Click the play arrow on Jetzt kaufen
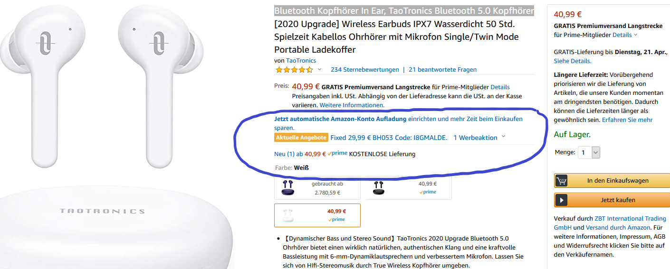Screen dimensions: 670x269 coord(561,200)
